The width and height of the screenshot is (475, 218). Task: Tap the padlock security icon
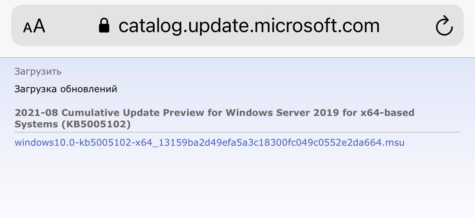click(104, 26)
